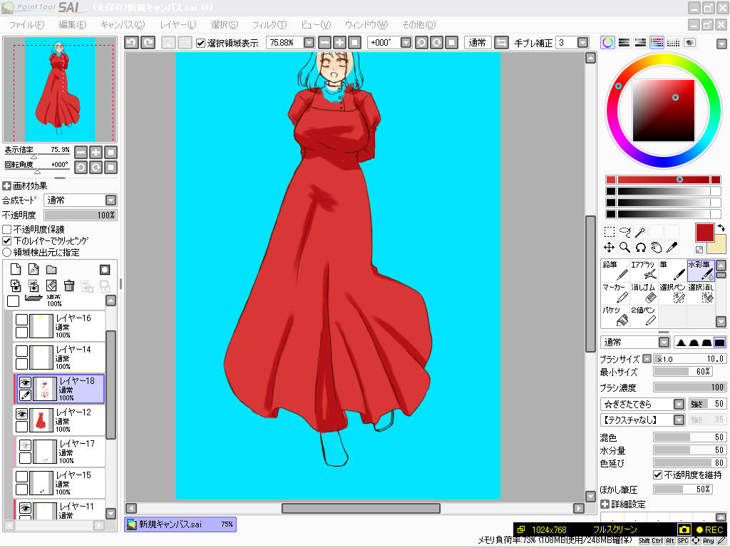Select the エアブラシ airbrush tool

point(644,270)
